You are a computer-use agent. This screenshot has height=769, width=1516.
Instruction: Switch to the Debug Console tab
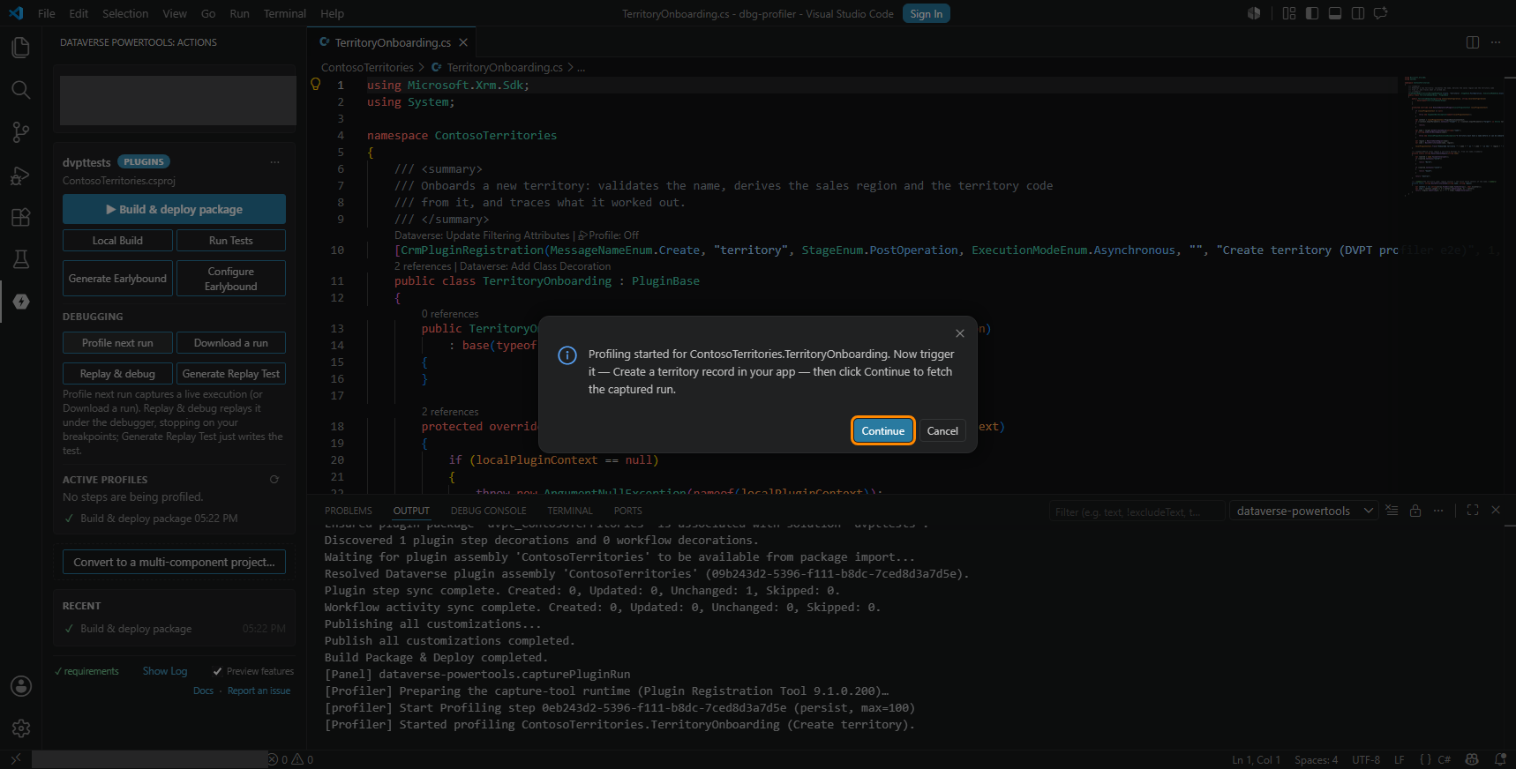coord(488,511)
